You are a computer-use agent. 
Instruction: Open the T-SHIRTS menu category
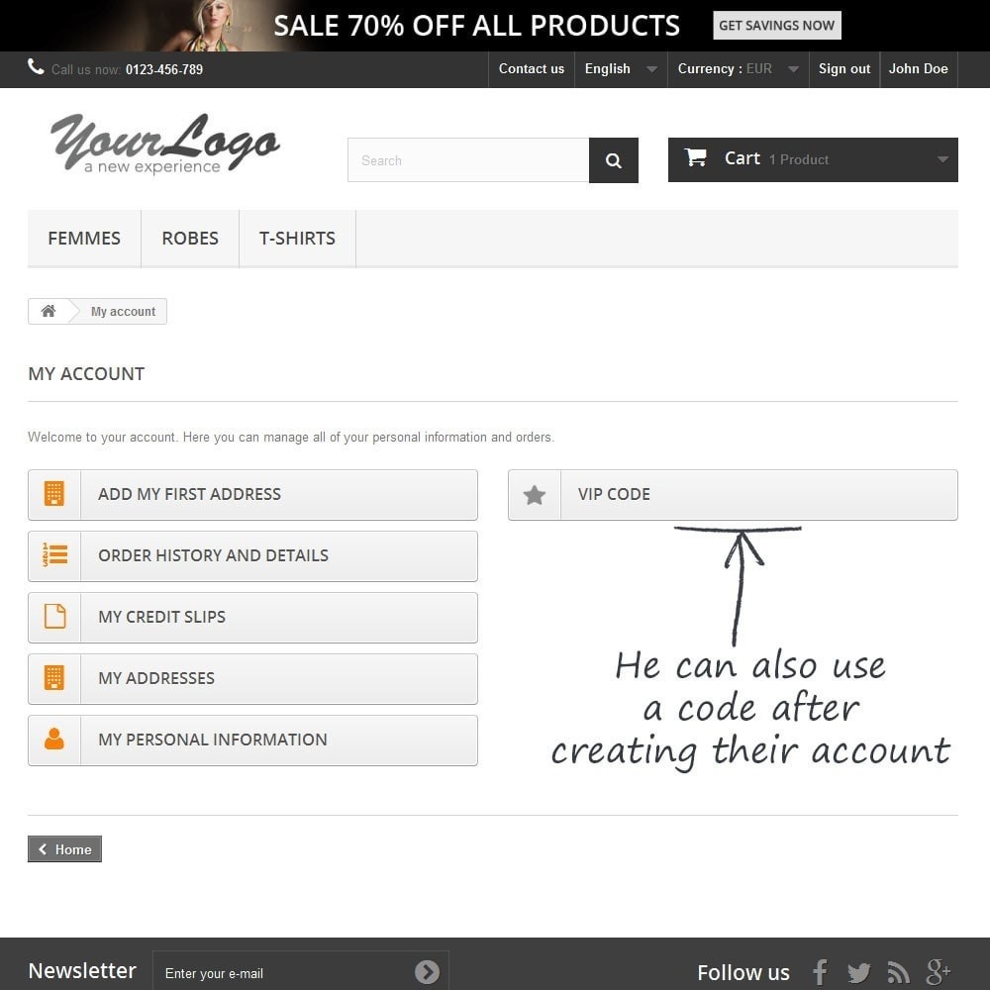(297, 238)
